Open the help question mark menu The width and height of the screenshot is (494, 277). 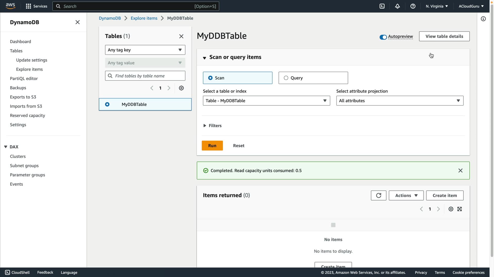tap(413, 6)
